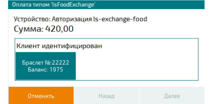Select the Браслет №:22222 client tile

tap(46, 66)
